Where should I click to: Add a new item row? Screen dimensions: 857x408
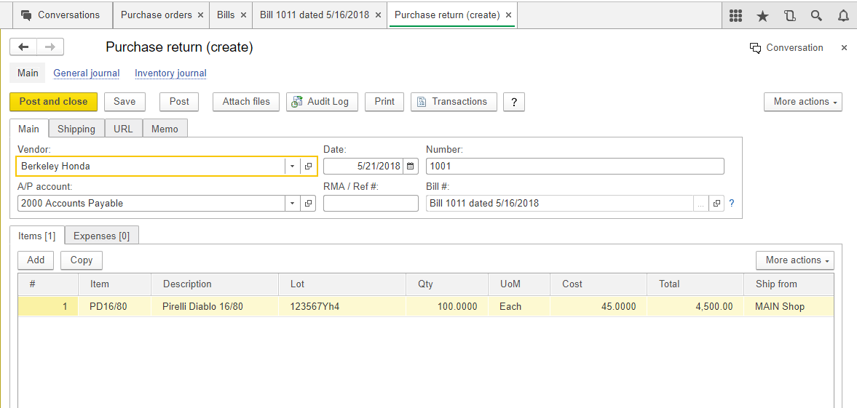pos(36,260)
